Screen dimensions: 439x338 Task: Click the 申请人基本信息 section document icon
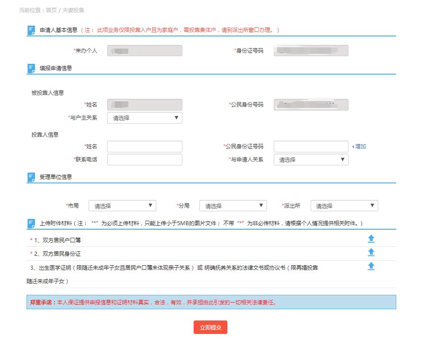click(x=31, y=31)
